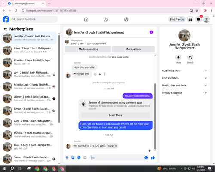This screenshot has height=172, width=215.
Task: Open the taskbar clock showing 5:02 PM
Action: click(201, 169)
